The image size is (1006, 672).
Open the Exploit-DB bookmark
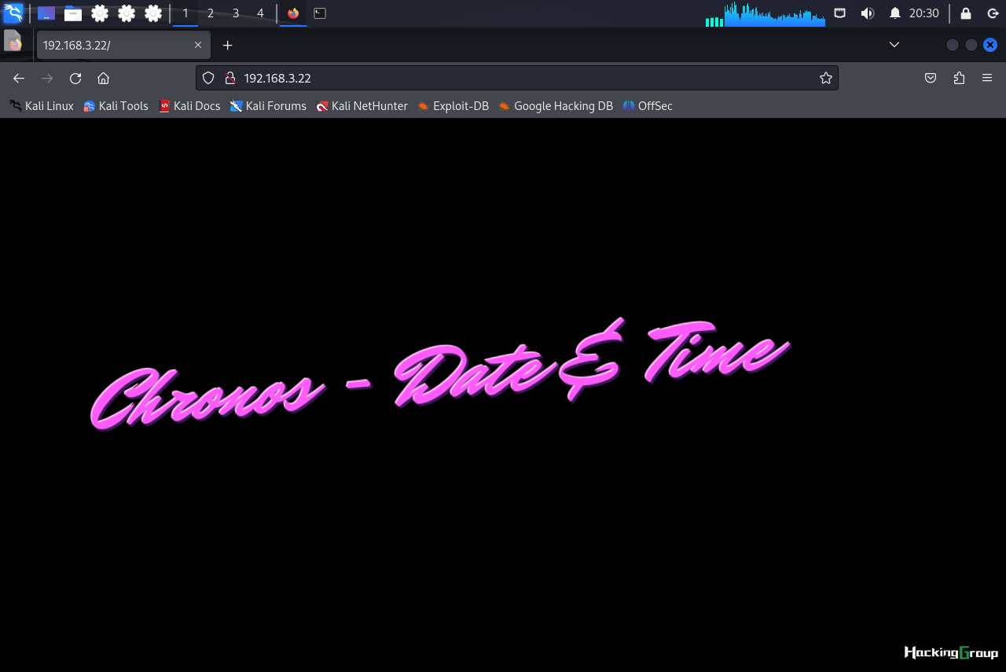pos(453,106)
